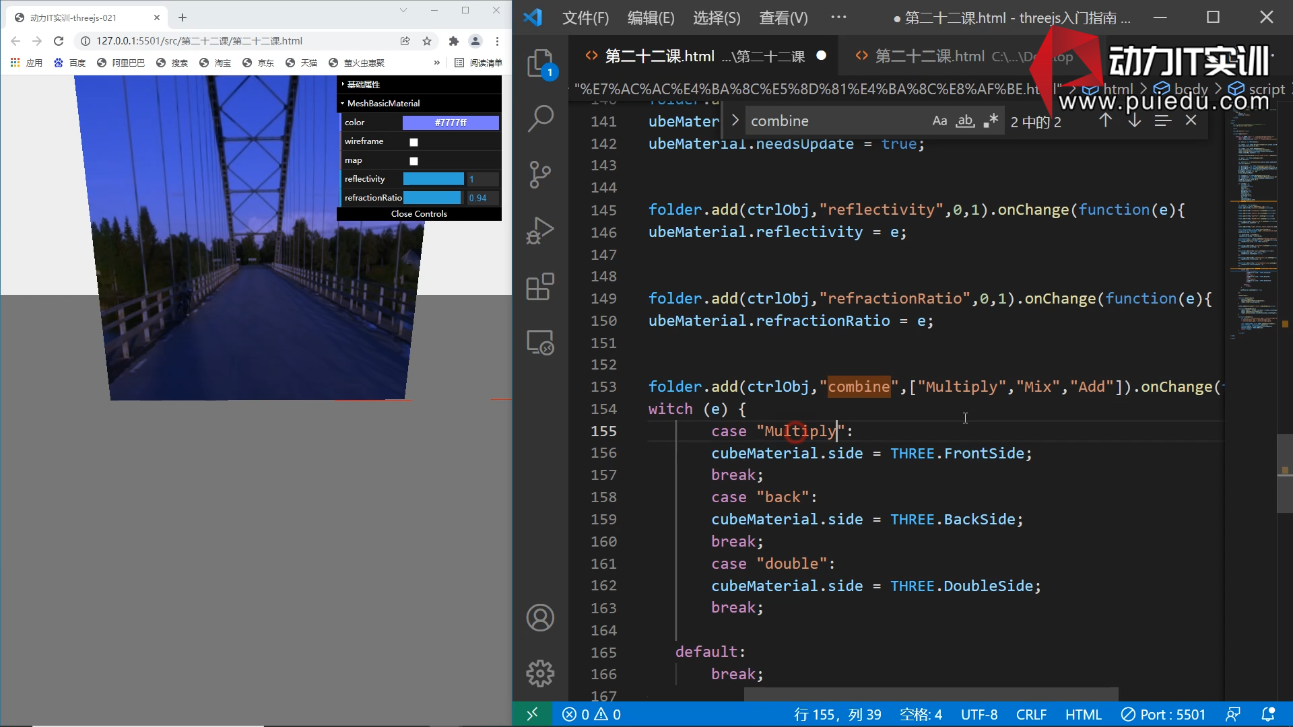The width and height of the screenshot is (1293, 727).
Task: Click the Accounts icon in activity bar
Action: tap(541, 618)
